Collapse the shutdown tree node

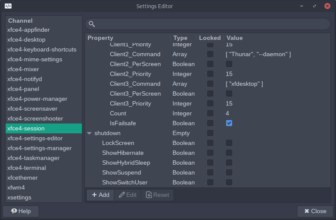point(89,133)
